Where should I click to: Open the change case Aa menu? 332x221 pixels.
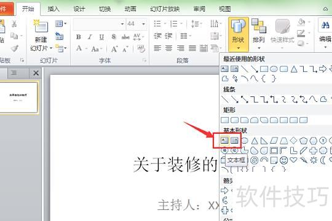click(97, 49)
